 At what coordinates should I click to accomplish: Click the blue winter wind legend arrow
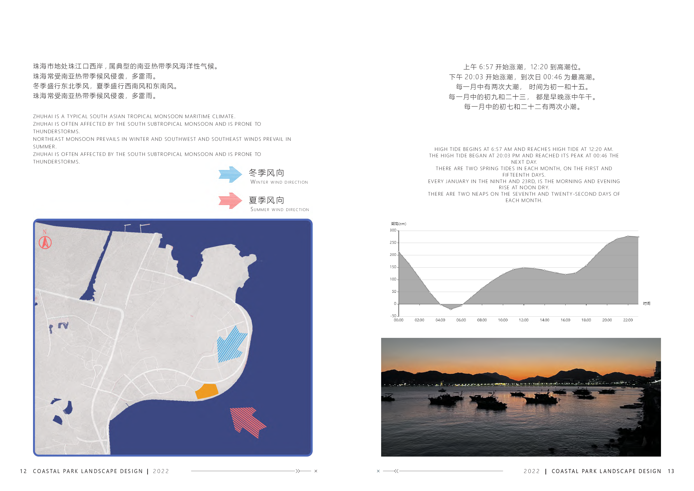(x=230, y=174)
